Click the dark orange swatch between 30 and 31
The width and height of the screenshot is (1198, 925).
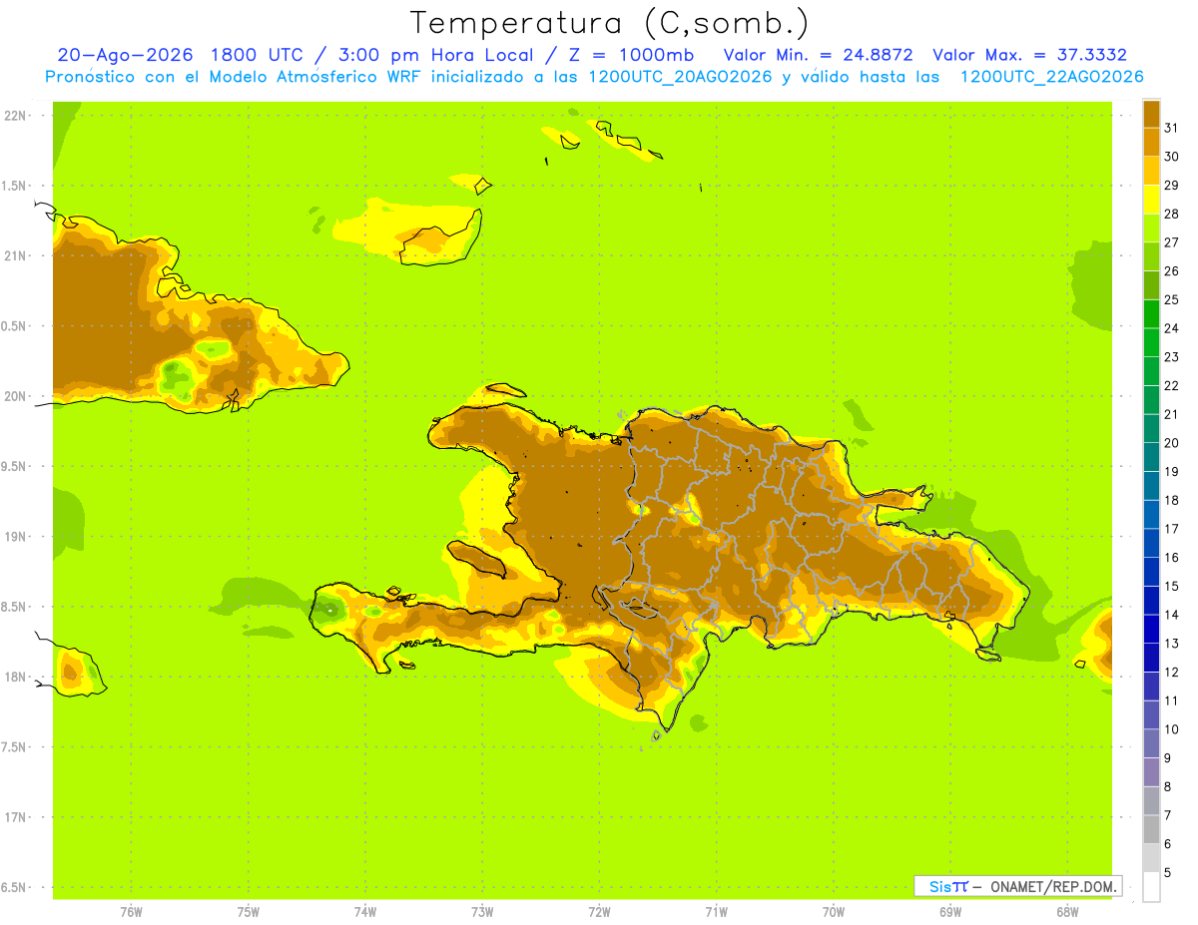[x=1151, y=143]
